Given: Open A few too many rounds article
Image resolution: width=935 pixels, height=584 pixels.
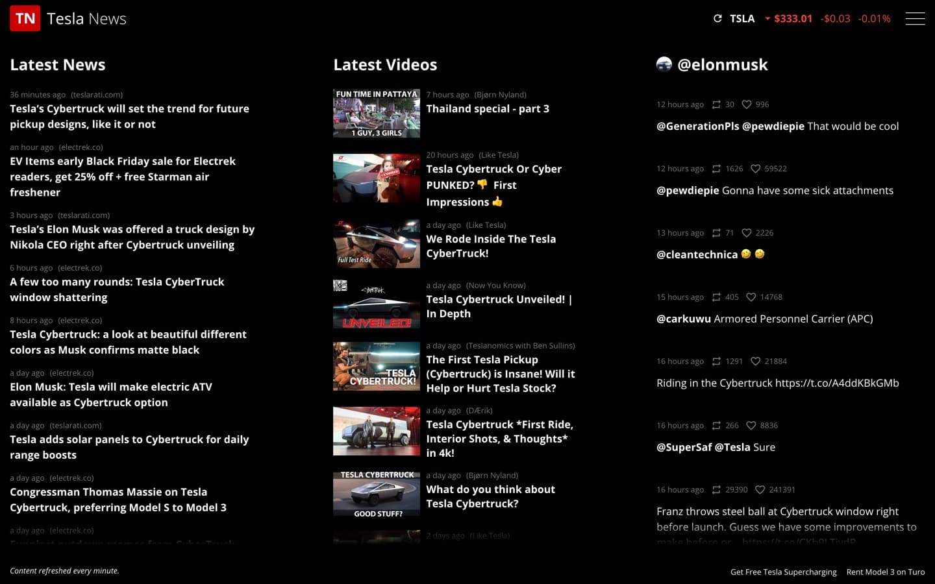Looking at the screenshot, I should [x=117, y=289].
